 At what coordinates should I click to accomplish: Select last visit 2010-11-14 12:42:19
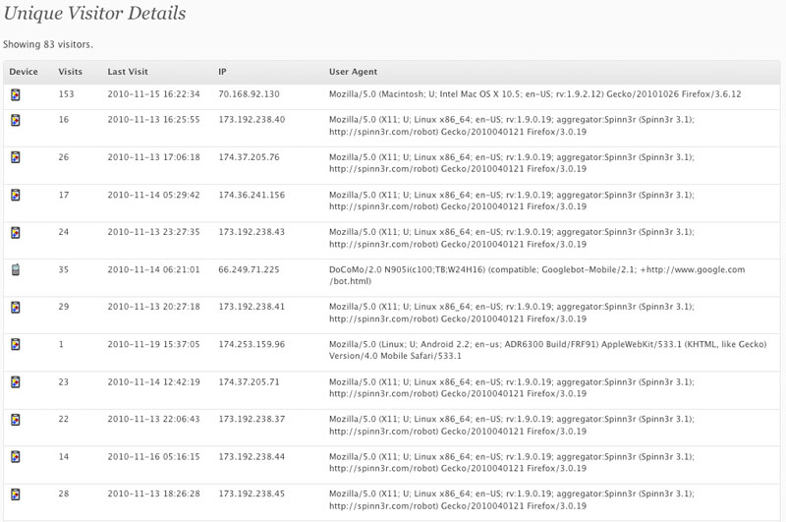pyautogui.click(x=153, y=382)
